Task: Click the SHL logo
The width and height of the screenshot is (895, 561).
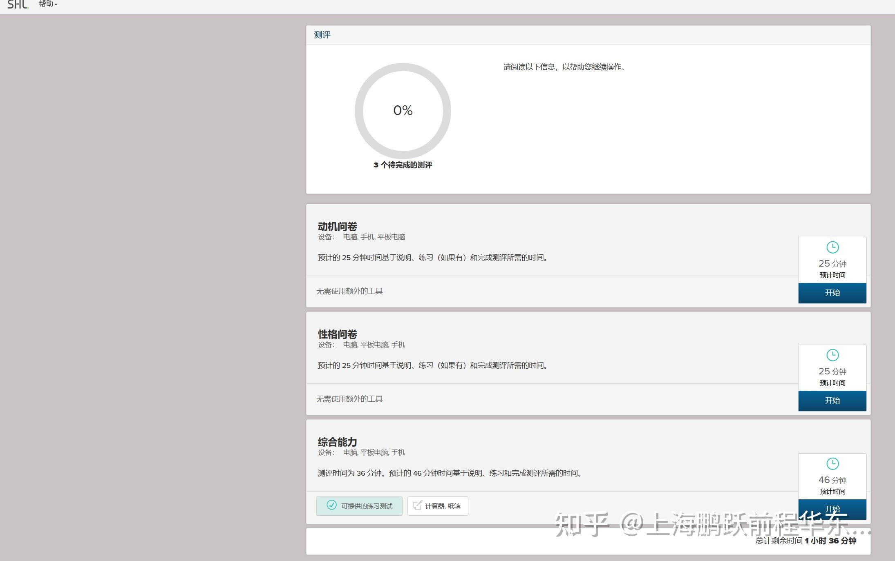Action: [17, 5]
